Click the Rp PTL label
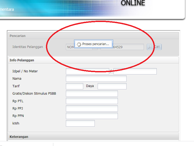The image size is (194, 146). (18, 101)
